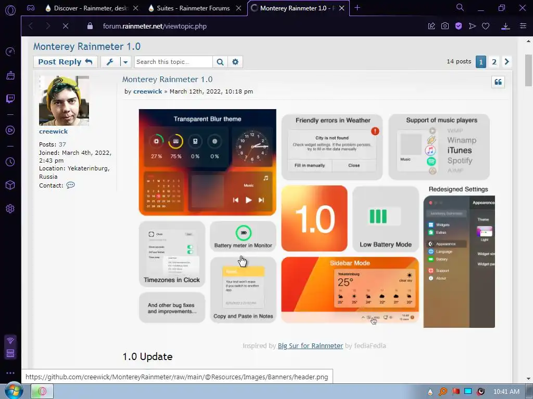533x399 pixels.
Task: Open Big Sur for Rainmeter link
Action: (x=310, y=345)
